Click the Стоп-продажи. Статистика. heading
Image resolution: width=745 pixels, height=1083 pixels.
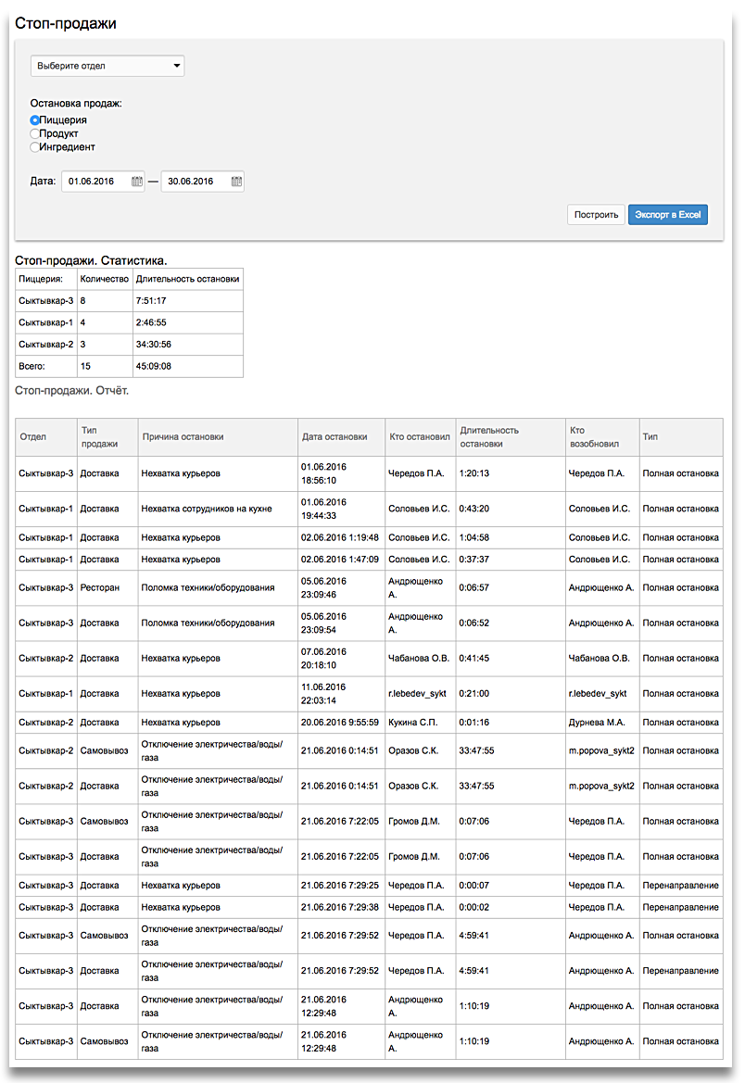pos(91,260)
